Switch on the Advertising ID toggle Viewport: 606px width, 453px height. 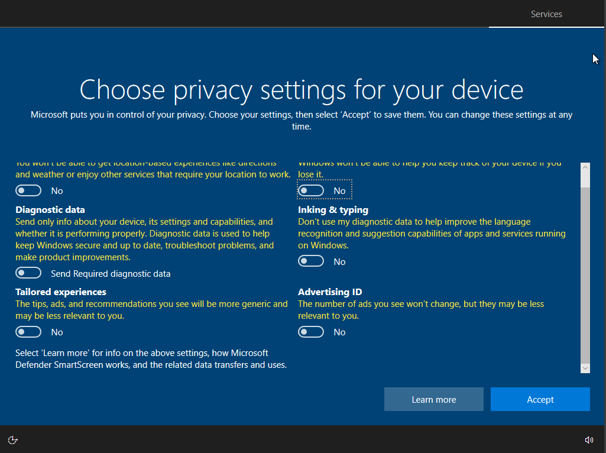pyautogui.click(x=311, y=332)
